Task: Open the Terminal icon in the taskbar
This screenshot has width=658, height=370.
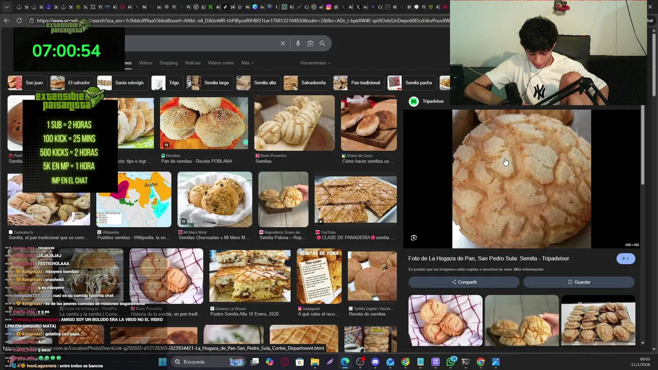Action: tap(466, 362)
